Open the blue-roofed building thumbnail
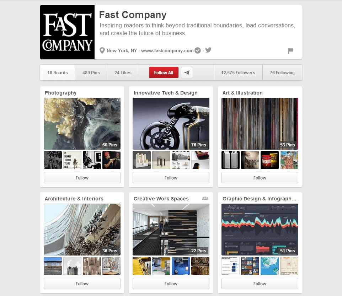 53,266
